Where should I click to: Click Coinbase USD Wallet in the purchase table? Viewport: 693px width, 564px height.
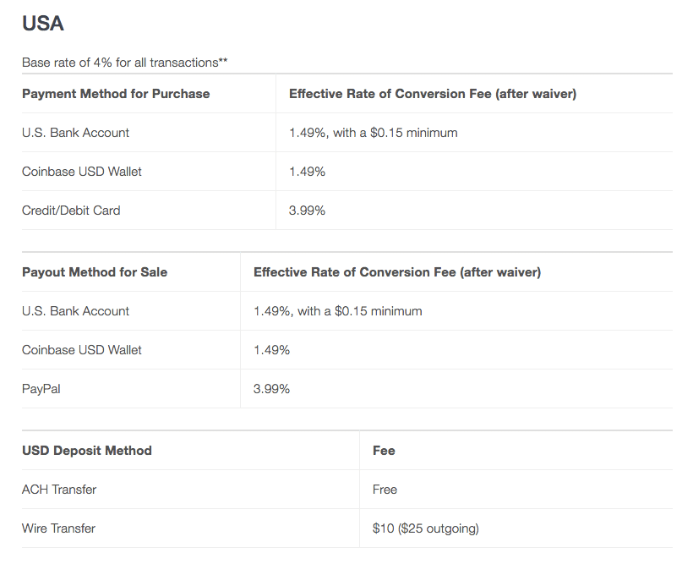(82, 172)
